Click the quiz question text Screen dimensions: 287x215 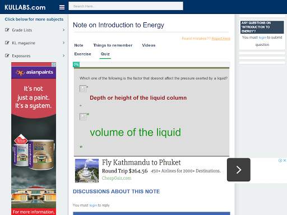[x=154, y=78]
